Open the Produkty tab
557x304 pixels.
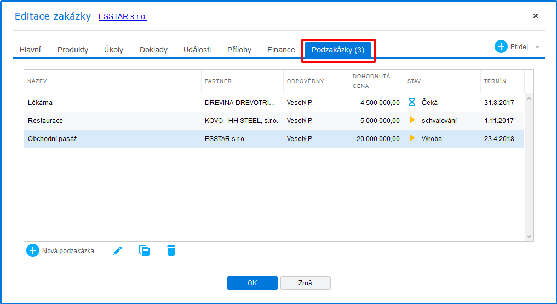(73, 50)
